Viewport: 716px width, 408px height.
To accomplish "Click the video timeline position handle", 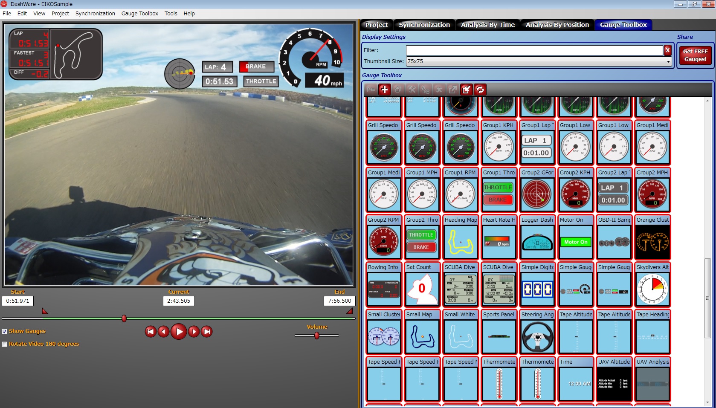I will click(x=124, y=318).
